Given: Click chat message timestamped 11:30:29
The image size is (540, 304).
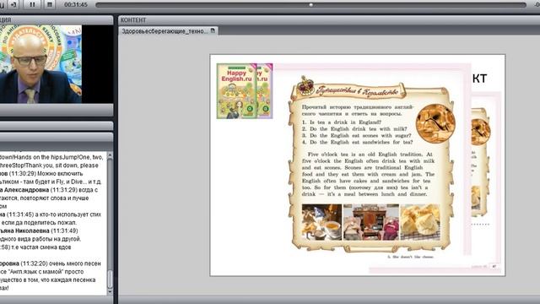Looking at the screenshot, I should coord(51,177).
